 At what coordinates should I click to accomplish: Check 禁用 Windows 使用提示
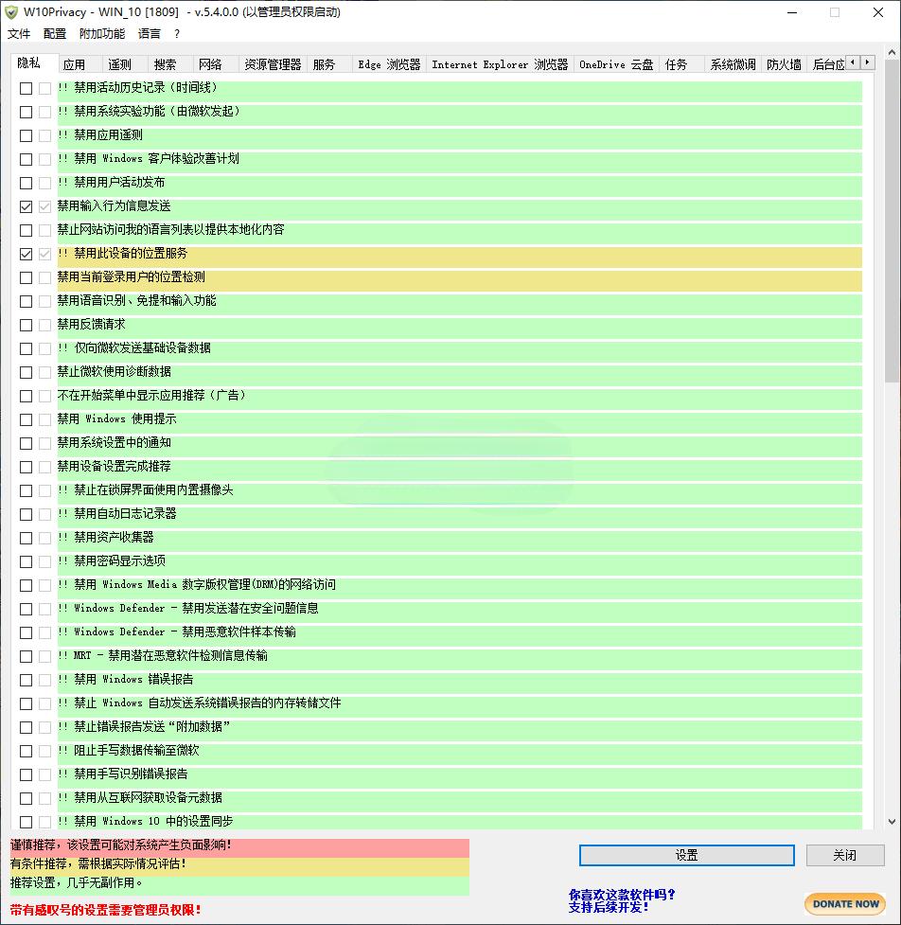(x=26, y=419)
